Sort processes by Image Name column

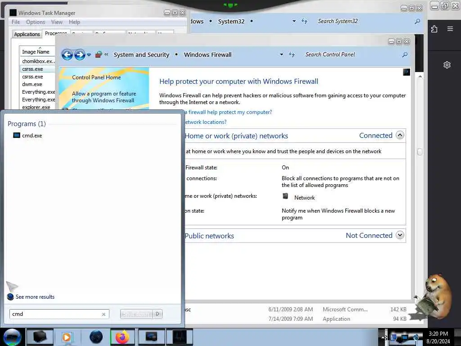(x=37, y=52)
